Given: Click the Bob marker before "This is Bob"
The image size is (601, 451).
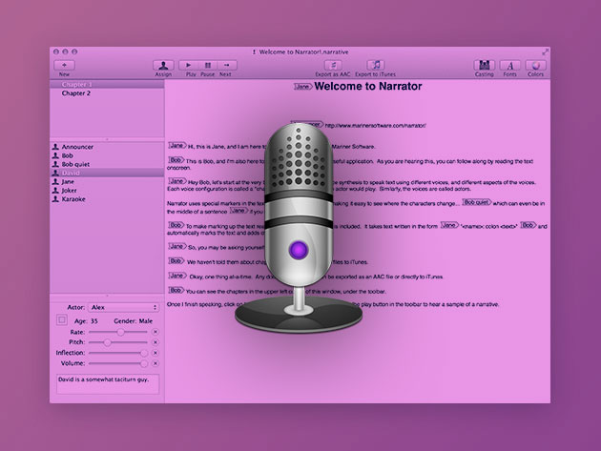Looking at the screenshot, I should pos(176,160).
